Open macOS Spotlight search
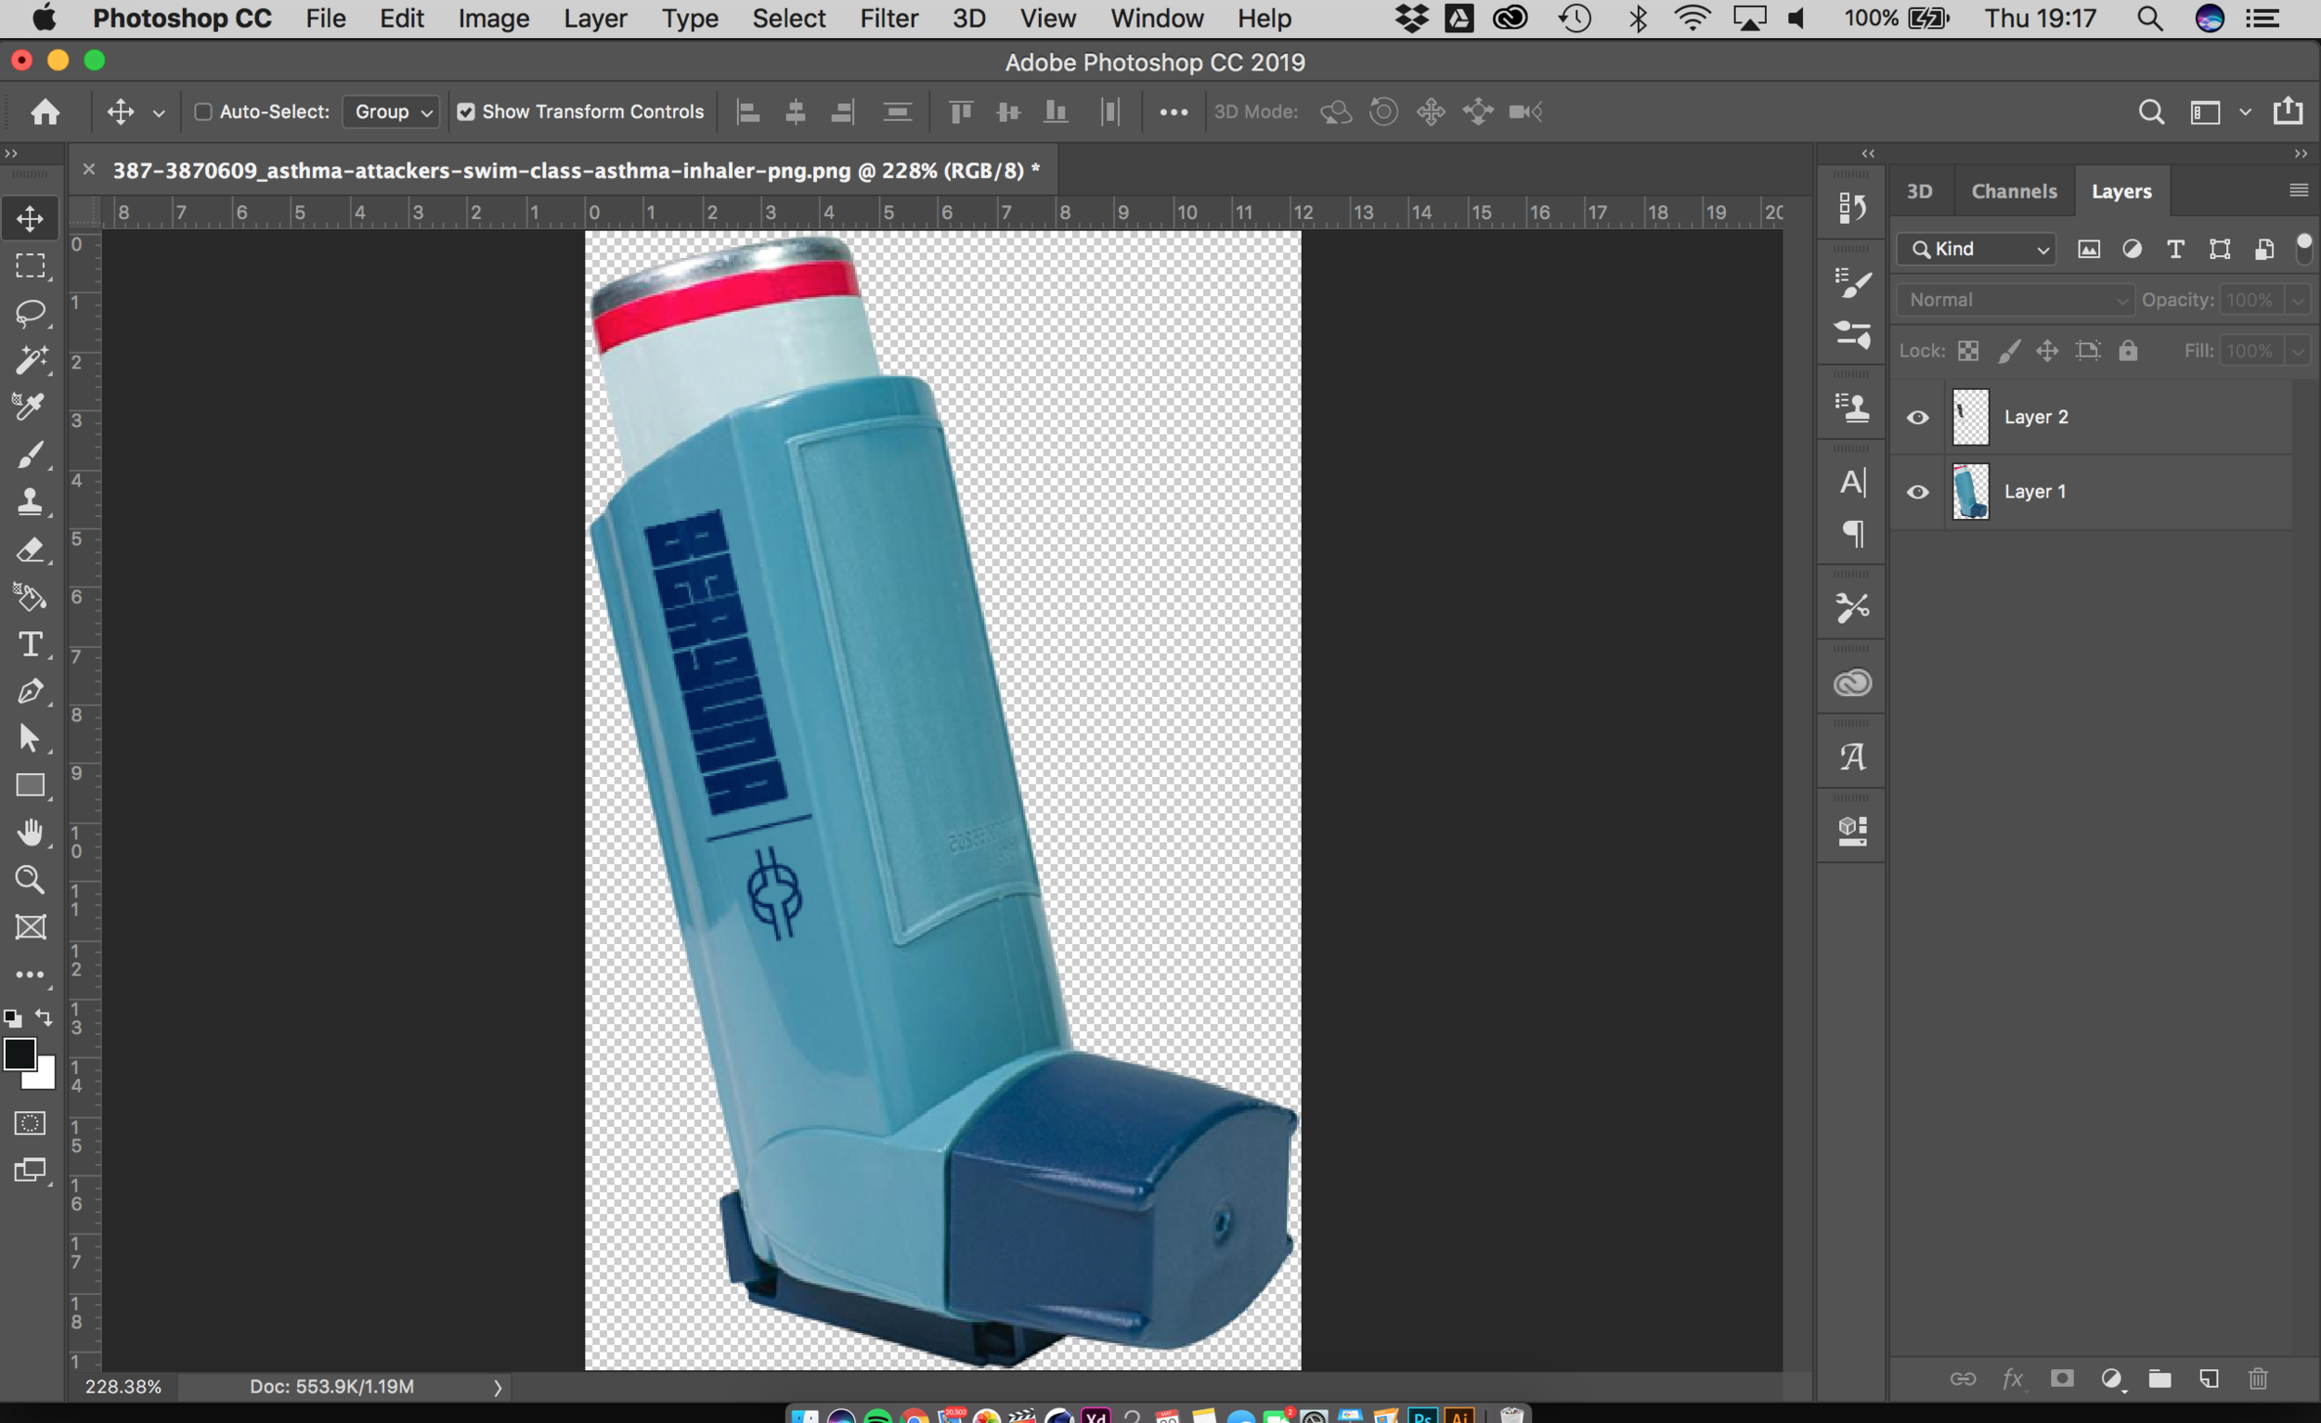 [x=2149, y=18]
